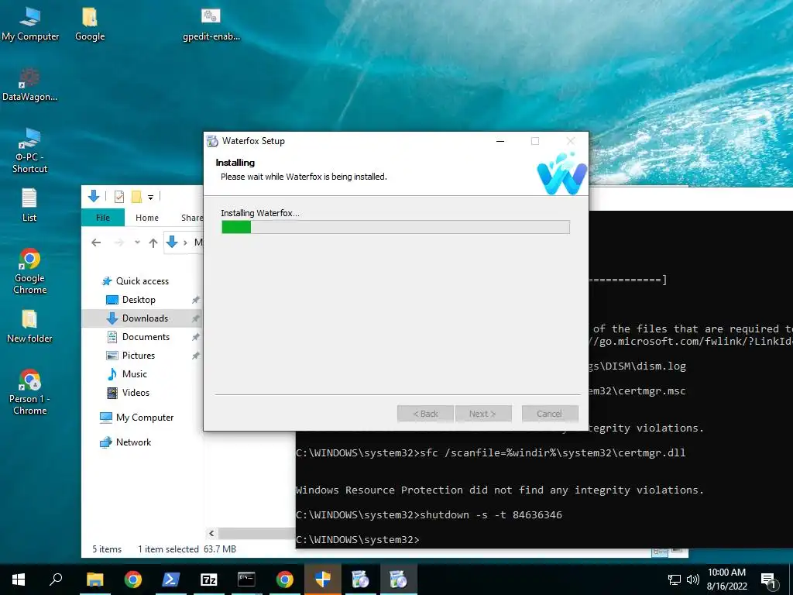Open PowerShell from the taskbar

click(x=170, y=580)
